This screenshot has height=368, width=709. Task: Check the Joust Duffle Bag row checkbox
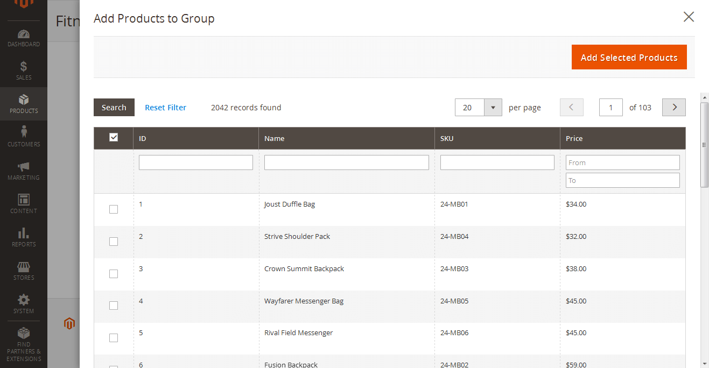point(113,209)
